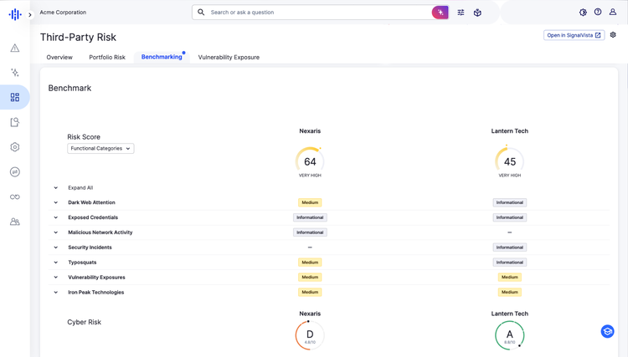Click the Lantern Tech risk score 45 gauge

(509, 162)
